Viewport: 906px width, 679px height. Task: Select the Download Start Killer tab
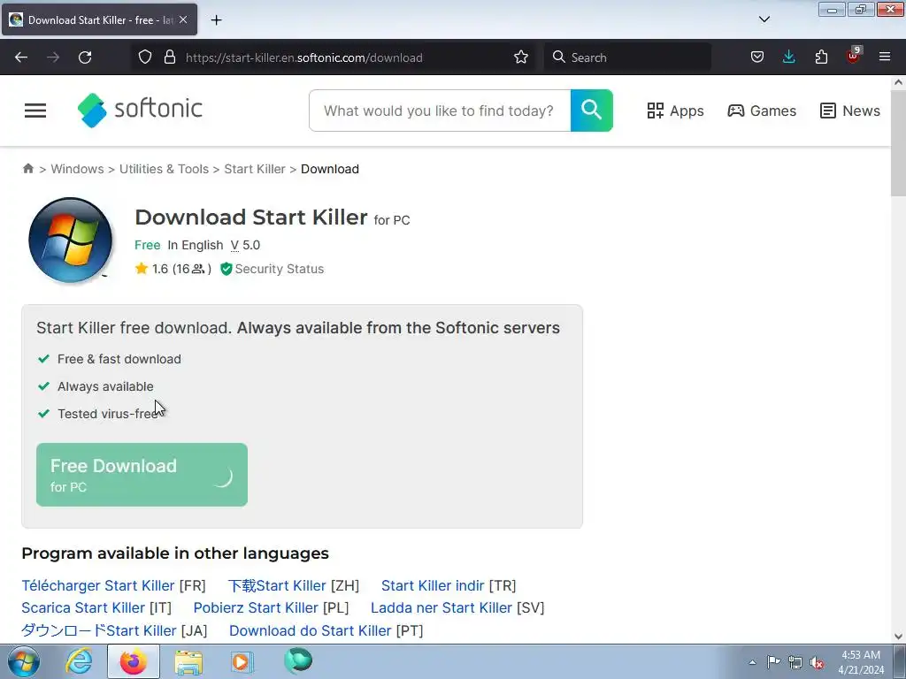[99, 19]
